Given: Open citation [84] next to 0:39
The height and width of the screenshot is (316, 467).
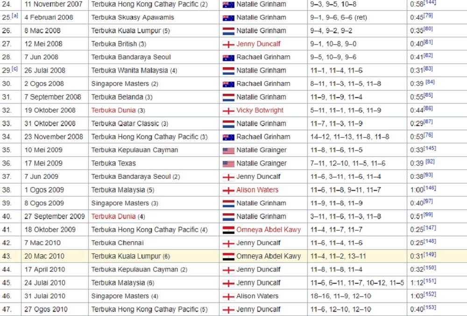Looking at the screenshot, I should click(x=430, y=82).
